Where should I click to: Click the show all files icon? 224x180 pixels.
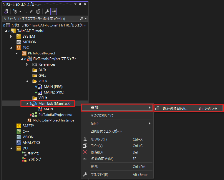pyautogui.click(x=38, y=11)
